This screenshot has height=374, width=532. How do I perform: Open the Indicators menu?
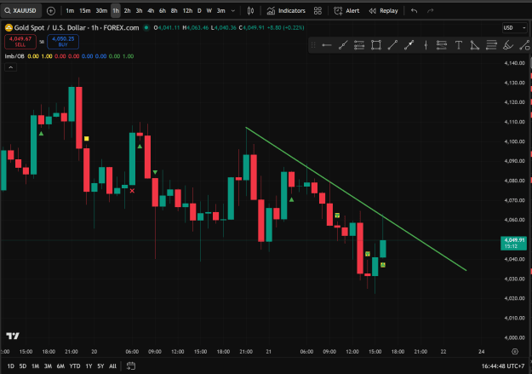pos(286,11)
